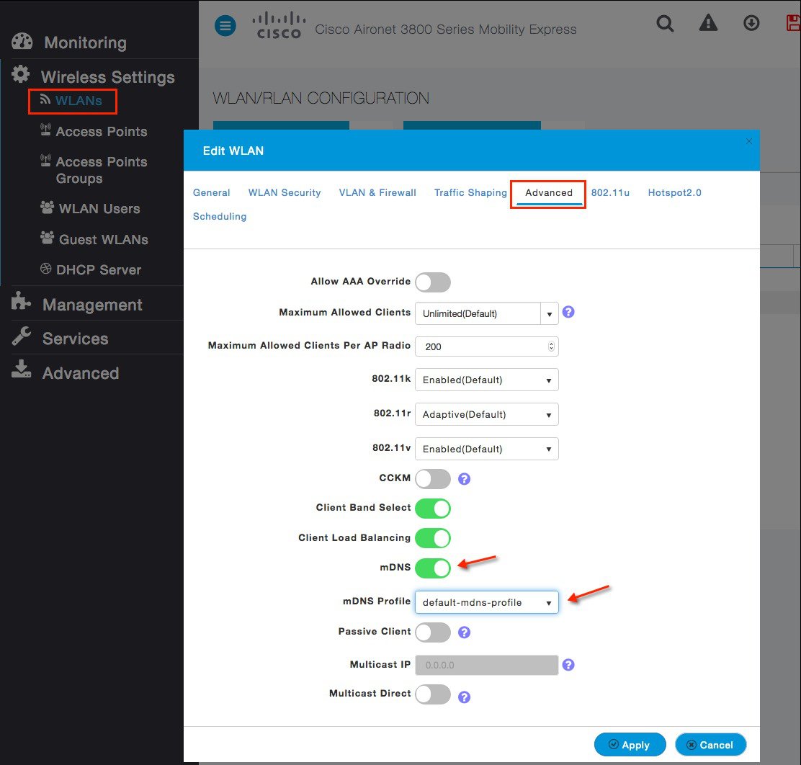This screenshot has height=765, width=801.
Task: Open WLAN Users page
Action: tap(90, 208)
